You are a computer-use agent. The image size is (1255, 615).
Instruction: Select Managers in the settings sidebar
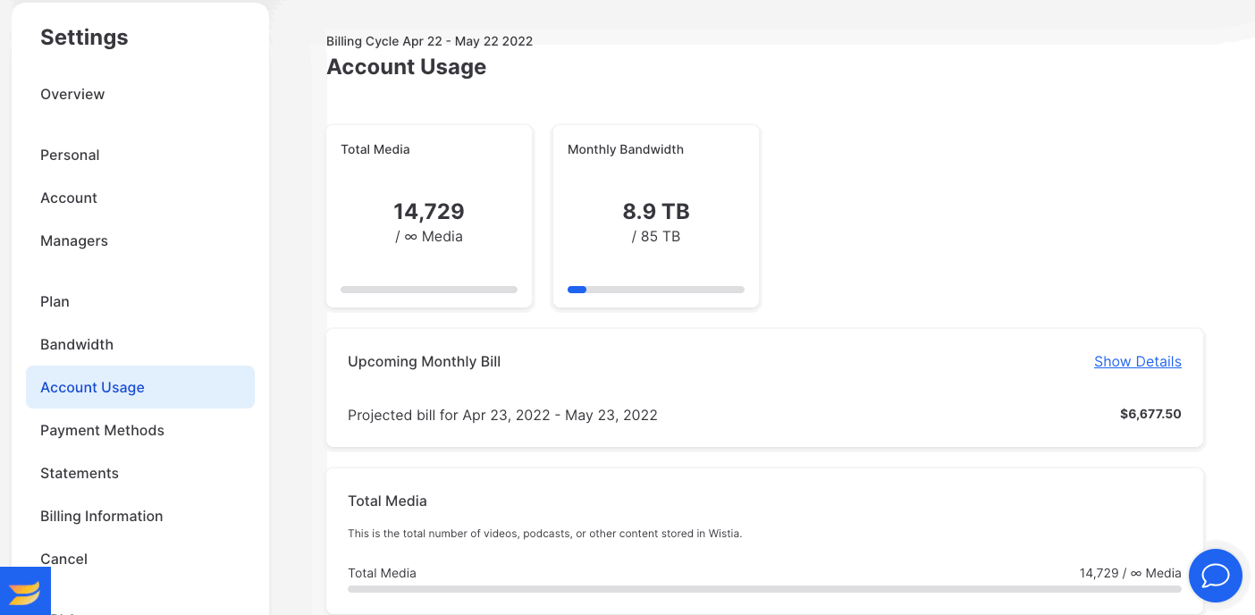(x=74, y=240)
